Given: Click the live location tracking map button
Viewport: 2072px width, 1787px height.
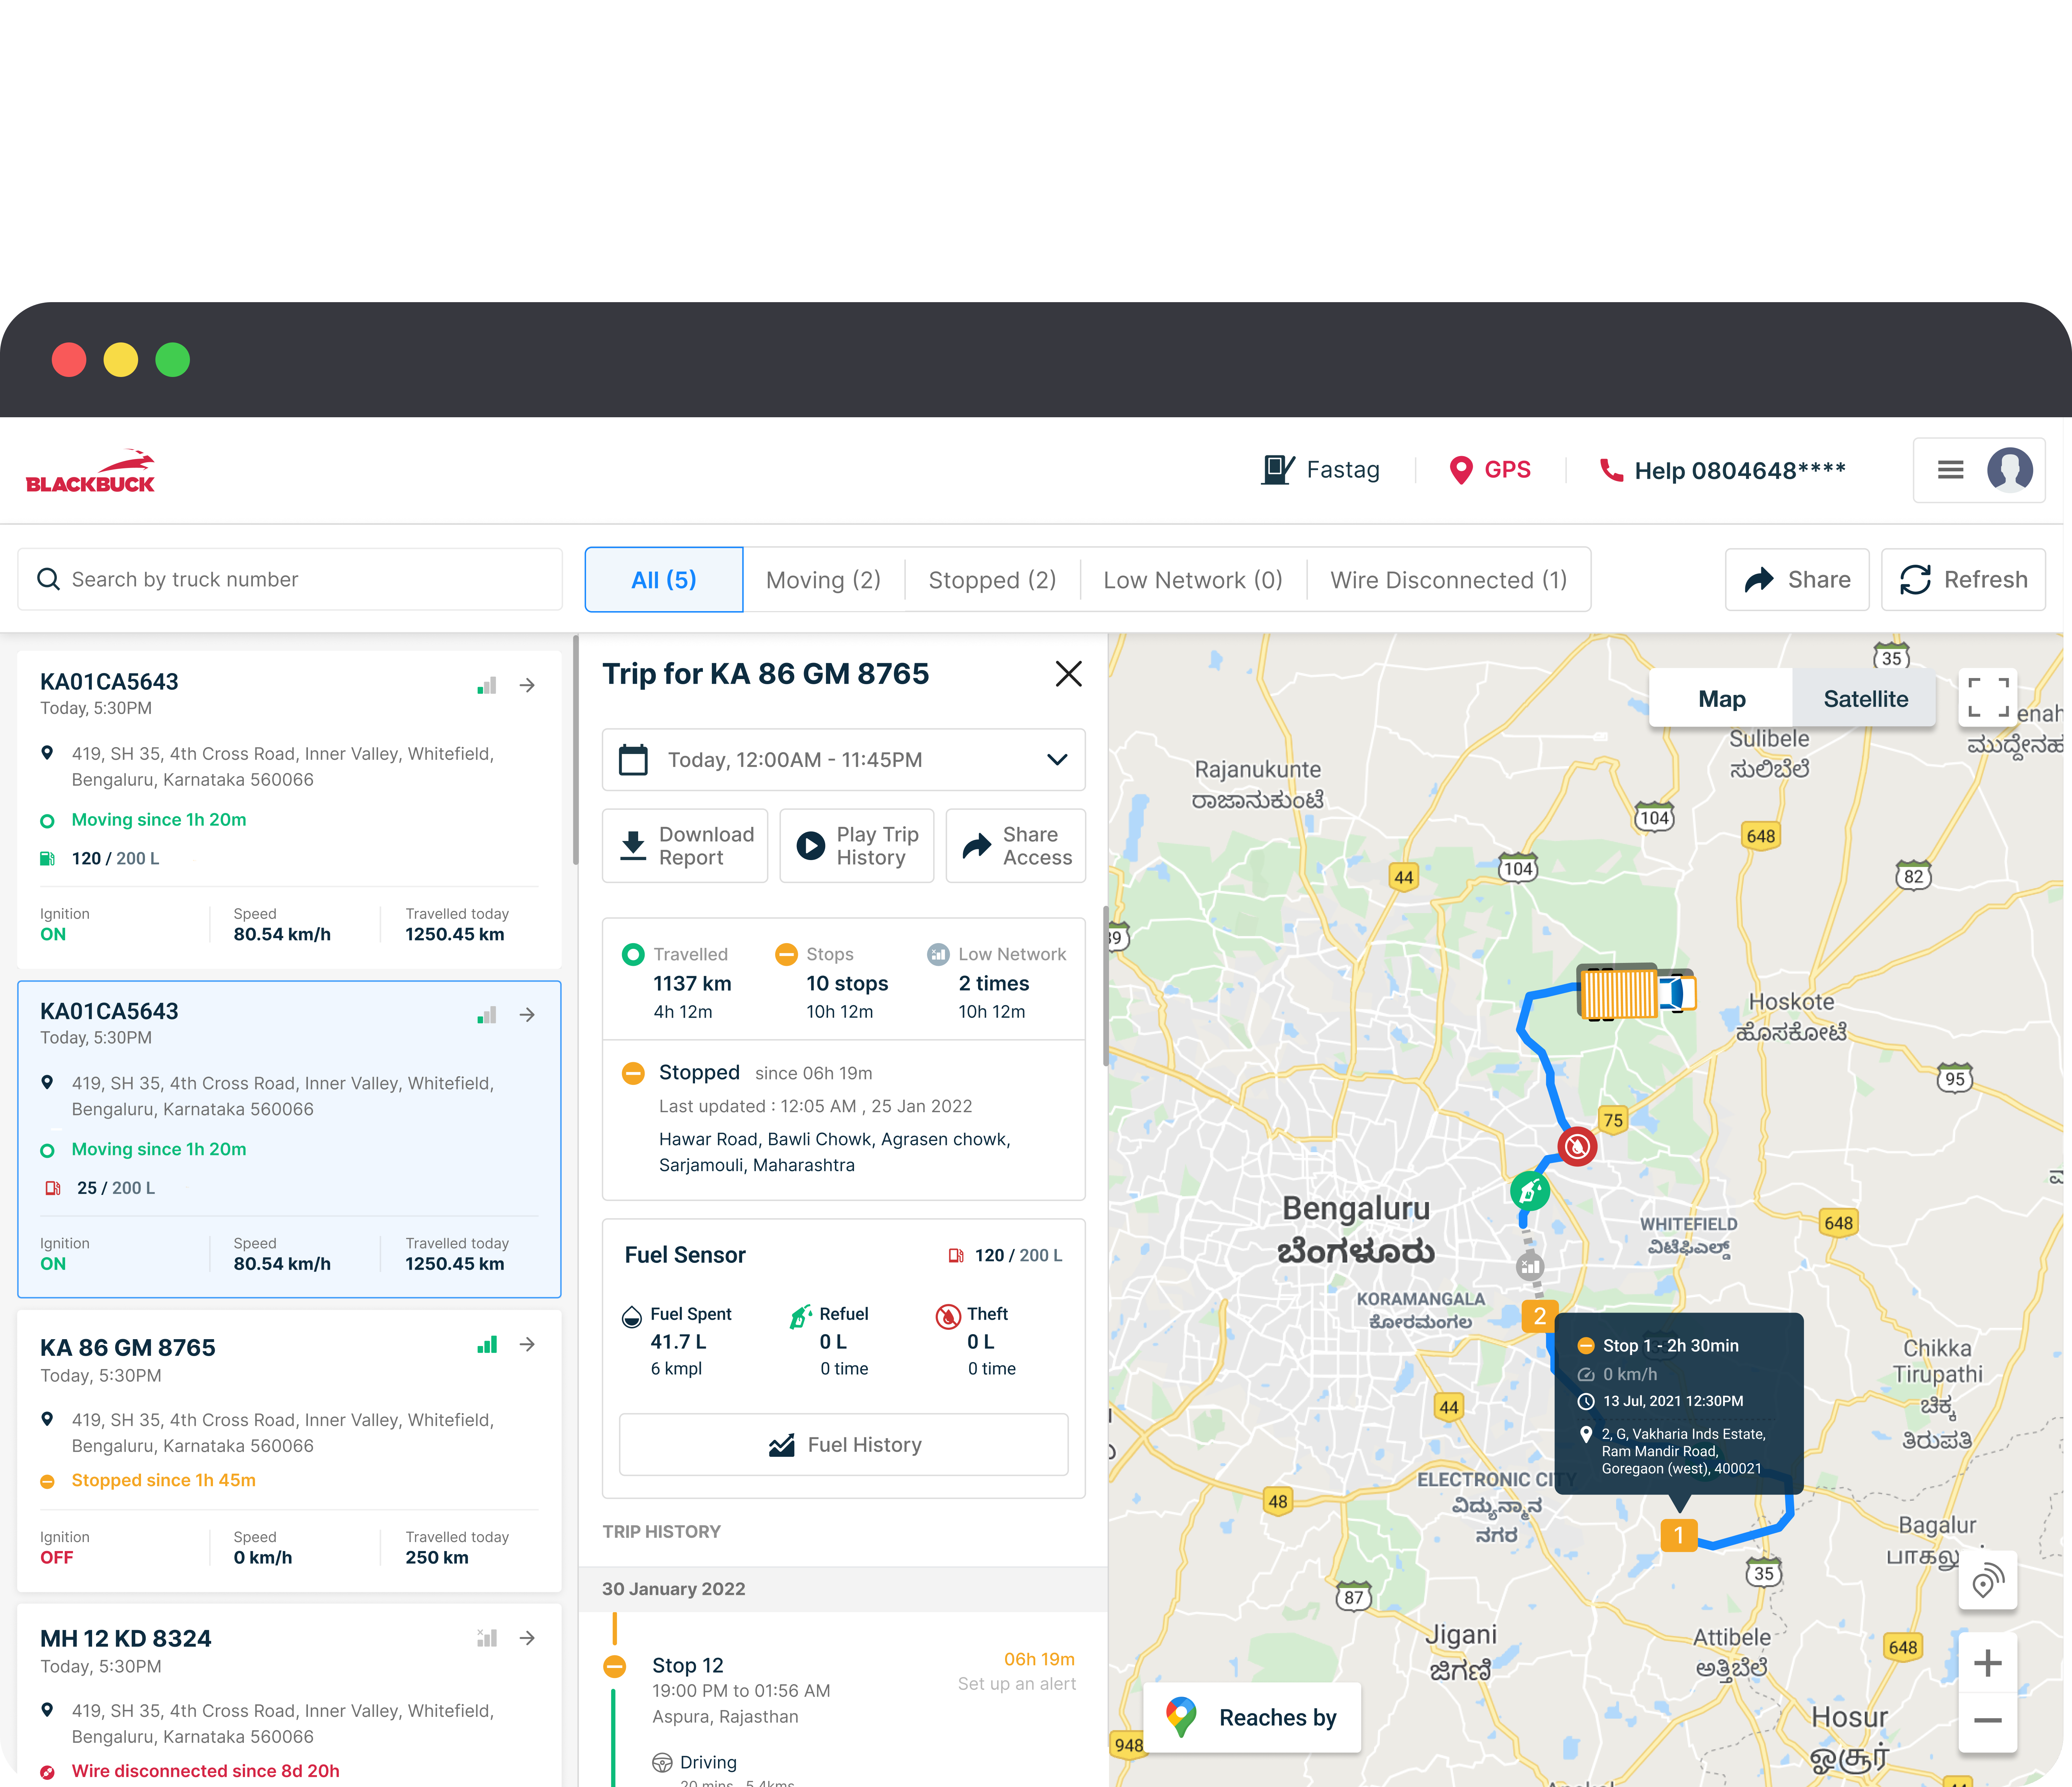Looking at the screenshot, I should [1987, 1580].
